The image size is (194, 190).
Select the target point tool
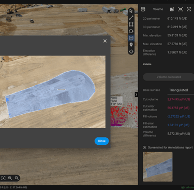[131, 51]
